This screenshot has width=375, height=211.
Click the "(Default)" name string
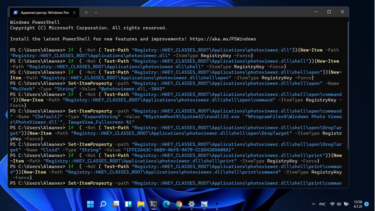tap(48, 117)
